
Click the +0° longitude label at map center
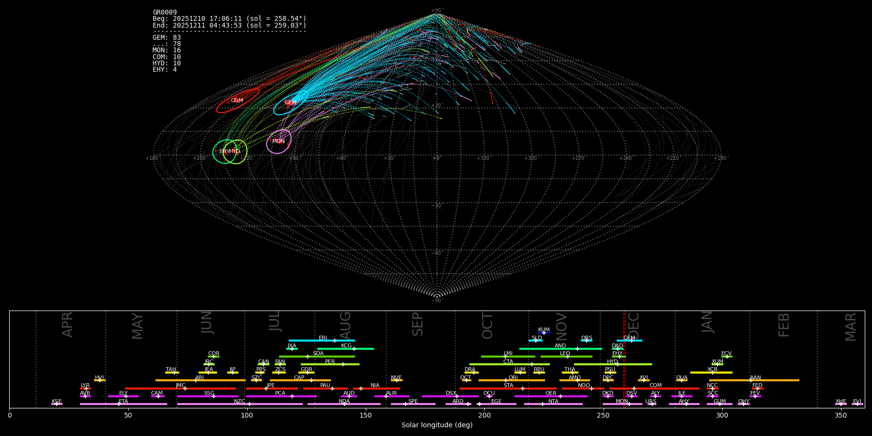436,158
